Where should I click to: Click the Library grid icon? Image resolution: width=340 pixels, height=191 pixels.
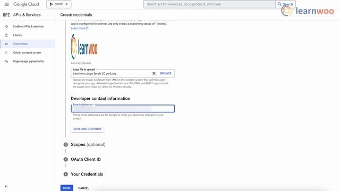(x=6, y=35)
